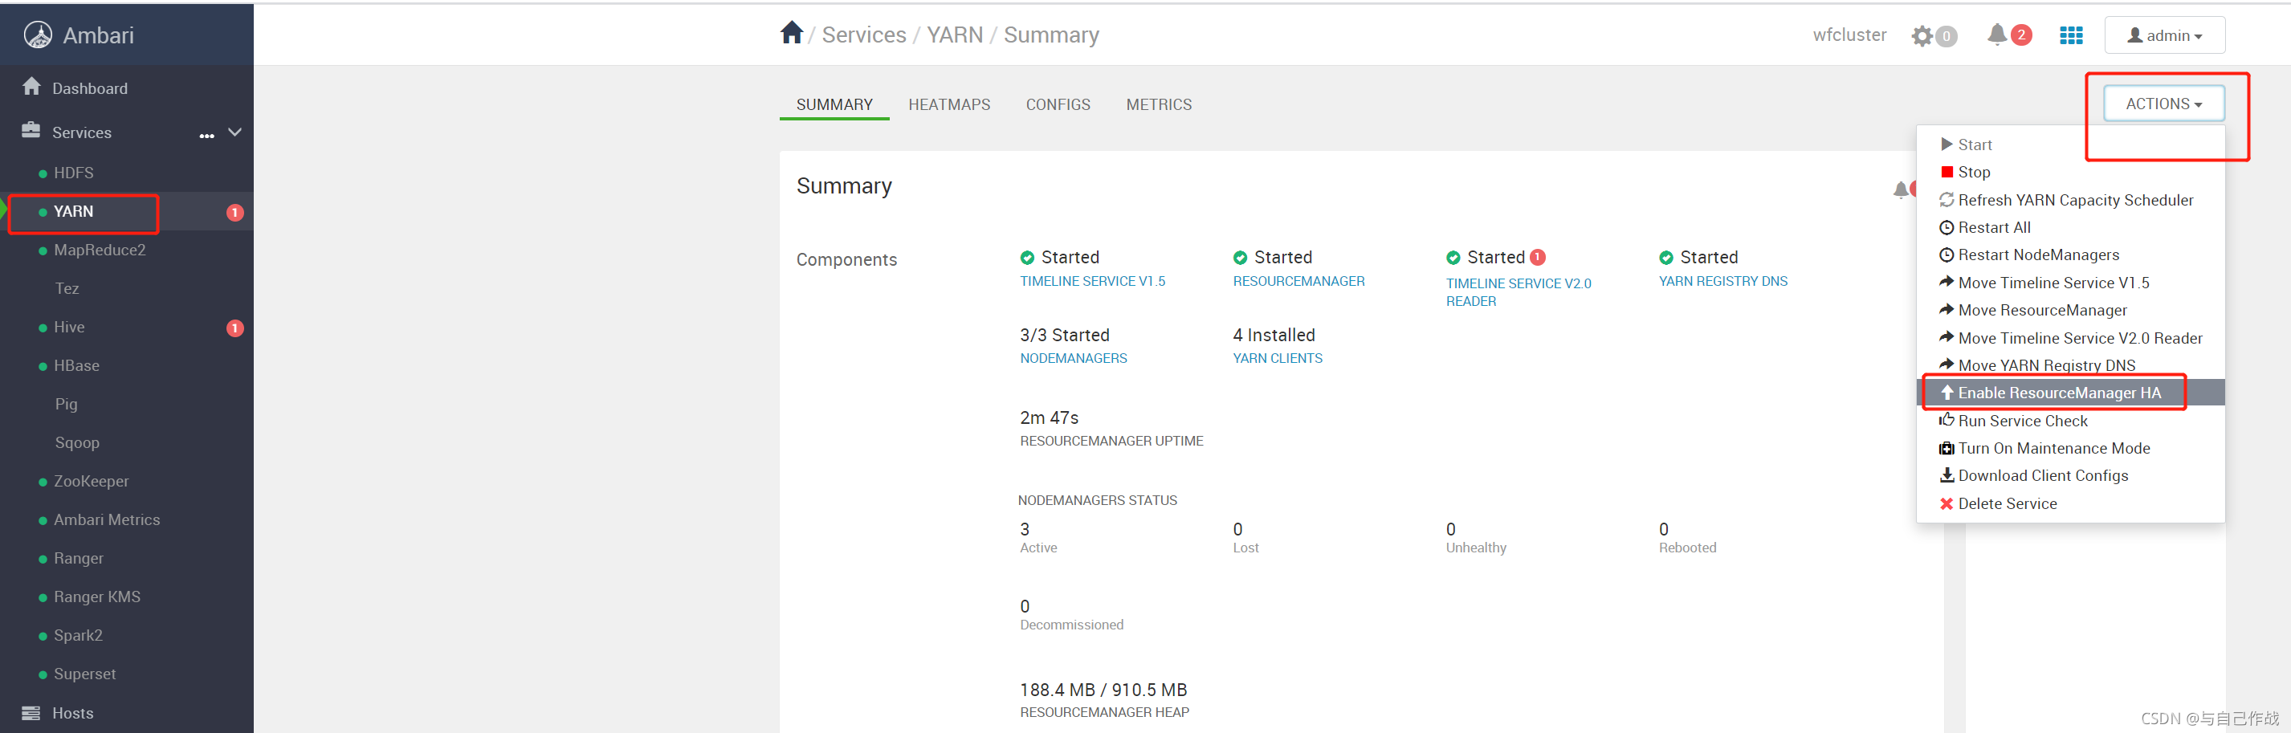Image resolution: width=2291 pixels, height=733 pixels.
Task: Select Ambari Metrics service in sidebar
Action: point(107,519)
